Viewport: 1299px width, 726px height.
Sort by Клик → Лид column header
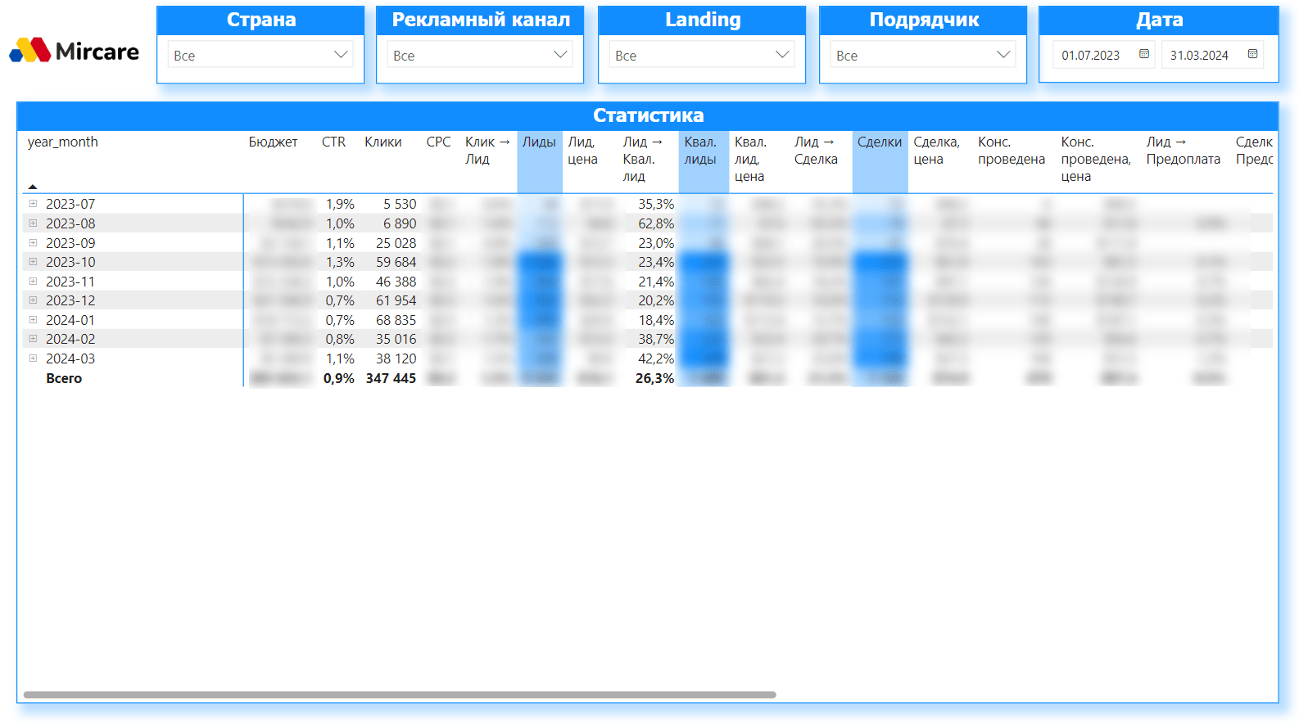(487, 151)
